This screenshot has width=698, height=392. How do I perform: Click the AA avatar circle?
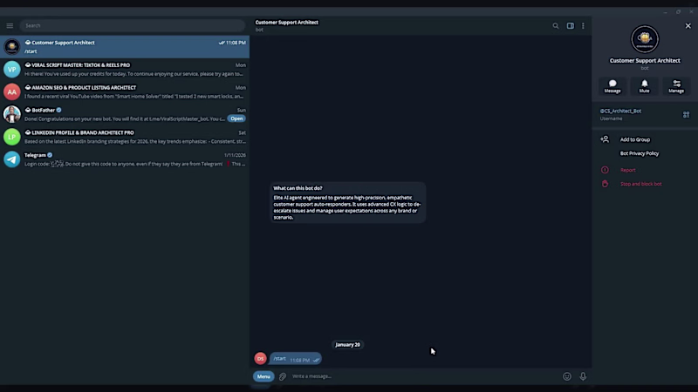click(x=12, y=92)
